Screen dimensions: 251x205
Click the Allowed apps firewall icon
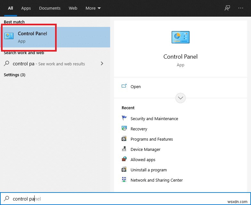click(124, 159)
